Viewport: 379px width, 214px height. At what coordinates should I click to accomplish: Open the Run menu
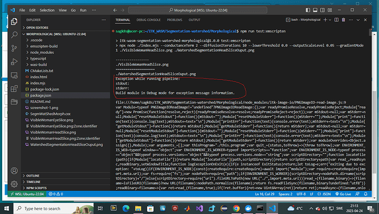[x=83, y=10]
